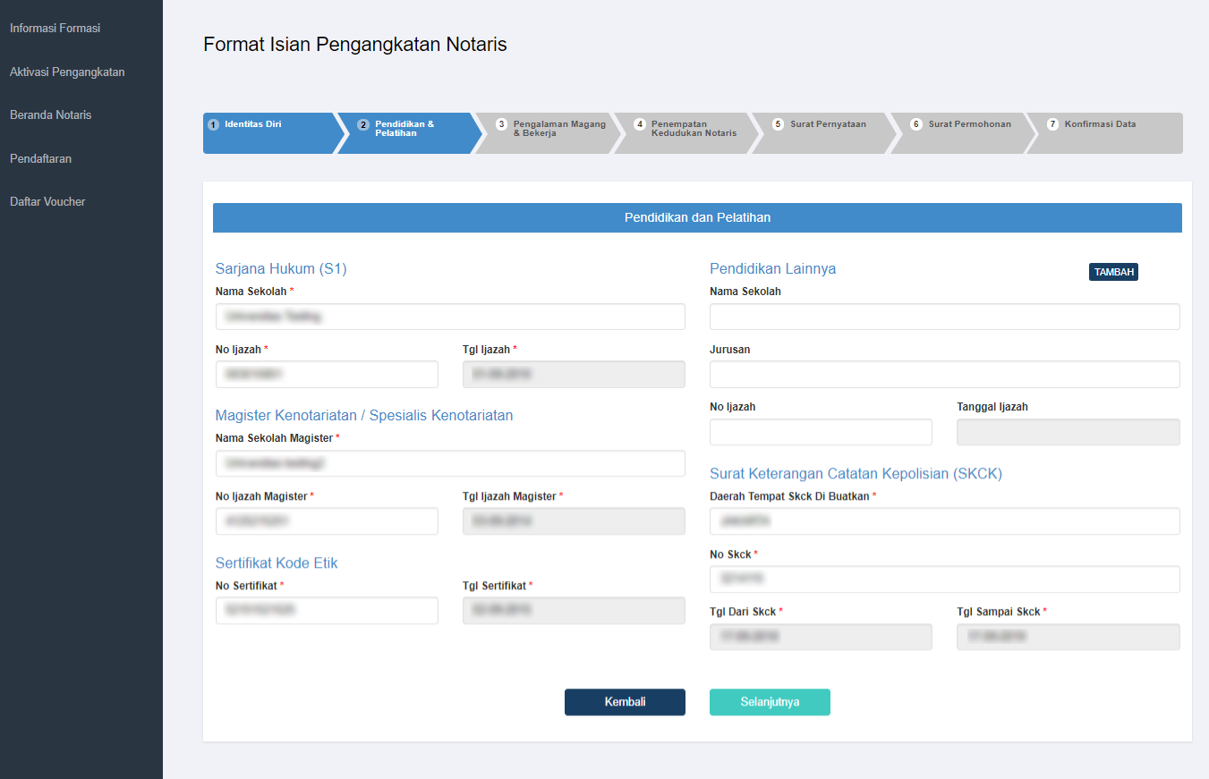Open Tgl Ijazah Magister date field

[574, 521]
